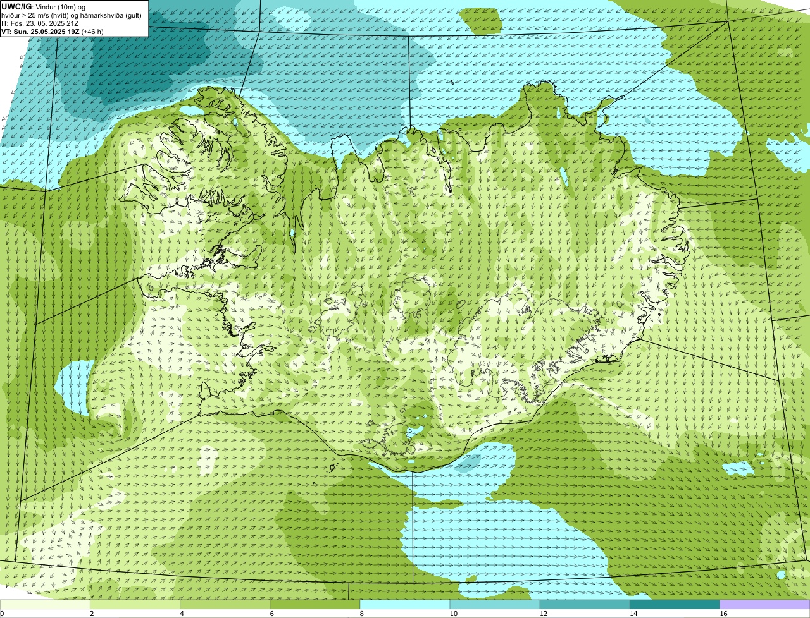Click the medium green 4–6 m/s legend swatch

[225, 604]
